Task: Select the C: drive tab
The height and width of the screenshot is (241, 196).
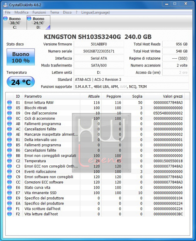Action: tap(15, 22)
